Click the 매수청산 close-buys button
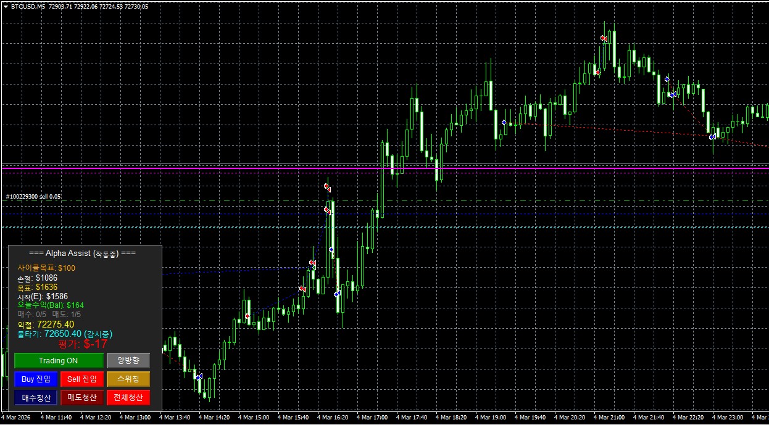Screen dimensions: 769x425 click(36, 398)
